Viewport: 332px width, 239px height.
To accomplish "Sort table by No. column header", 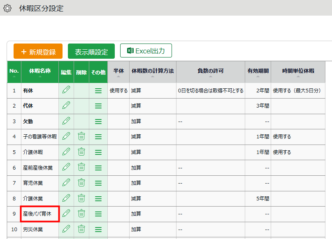I will [x=14, y=72].
